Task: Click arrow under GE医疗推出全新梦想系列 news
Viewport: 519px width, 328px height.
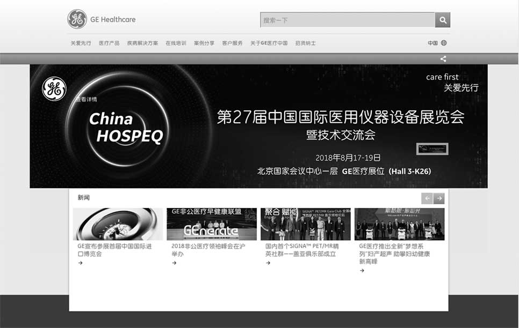Action: (362, 271)
